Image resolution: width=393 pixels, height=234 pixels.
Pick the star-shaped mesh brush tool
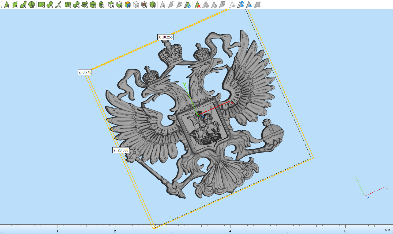85,5
